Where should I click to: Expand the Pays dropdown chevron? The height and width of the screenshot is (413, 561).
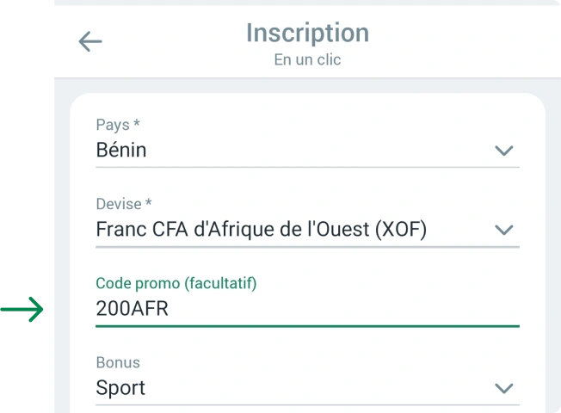(503, 151)
